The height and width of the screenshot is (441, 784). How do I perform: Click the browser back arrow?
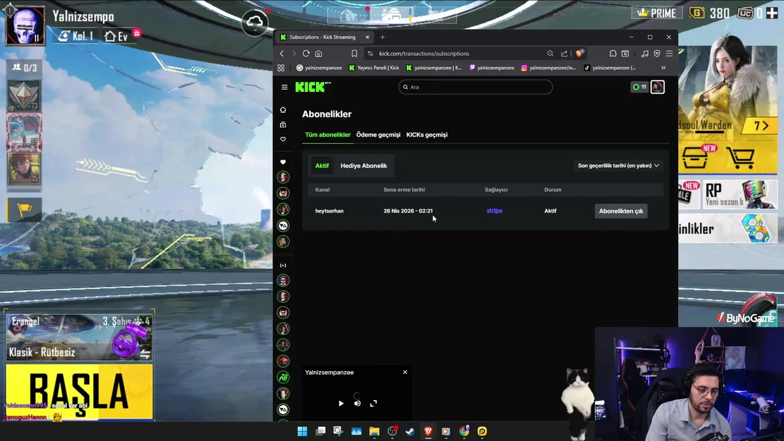(x=282, y=53)
